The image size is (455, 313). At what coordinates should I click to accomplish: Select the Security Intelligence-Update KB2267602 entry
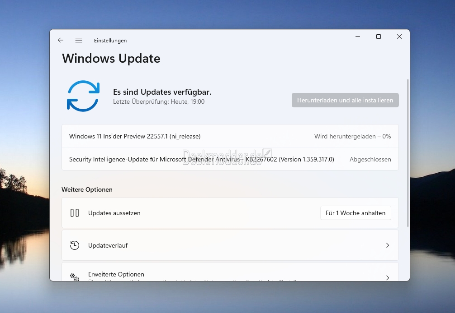(230, 159)
